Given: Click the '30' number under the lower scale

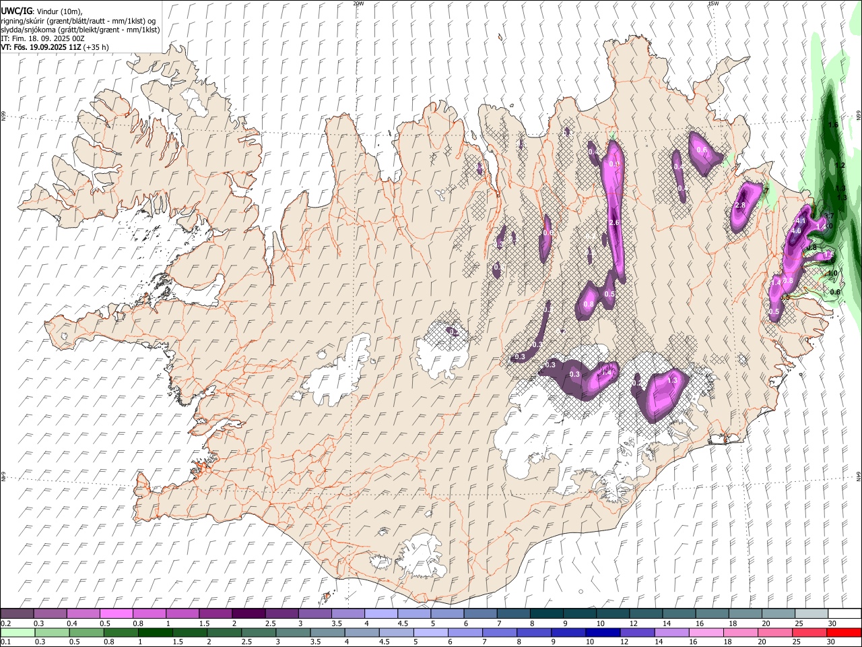Looking at the screenshot, I should (x=830, y=642).
